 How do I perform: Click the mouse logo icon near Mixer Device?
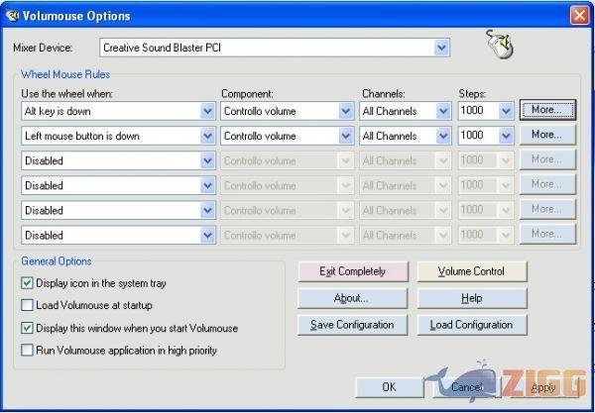500,45
